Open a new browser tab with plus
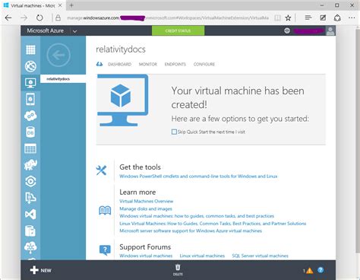 pos(71,5)
